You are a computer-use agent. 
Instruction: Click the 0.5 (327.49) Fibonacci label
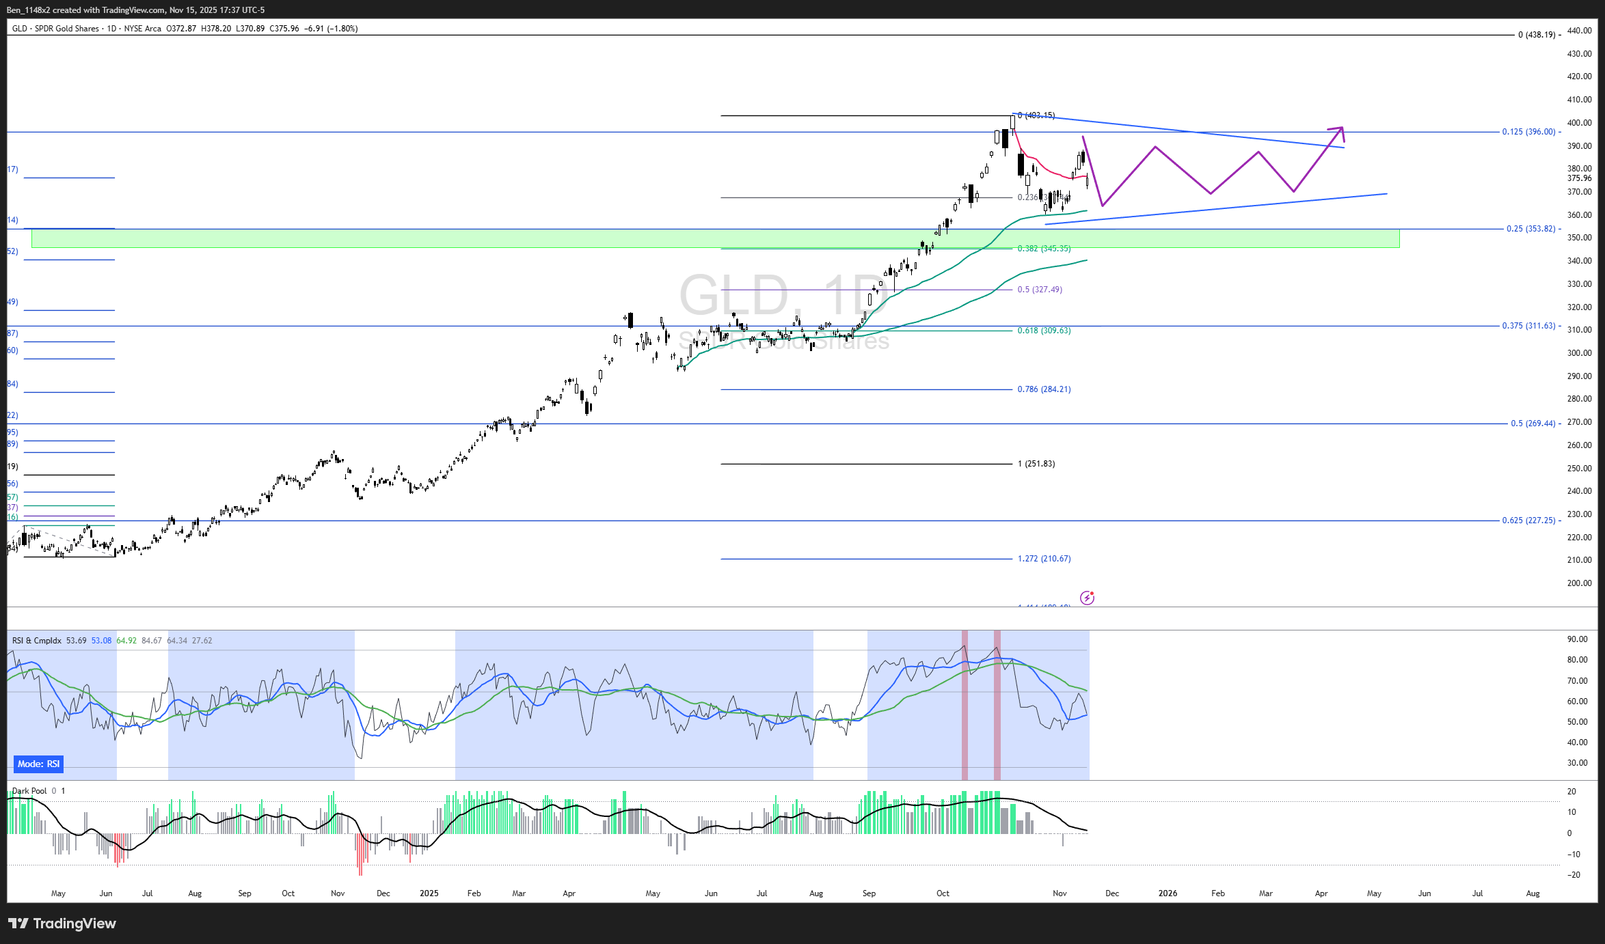[1040, 290]
